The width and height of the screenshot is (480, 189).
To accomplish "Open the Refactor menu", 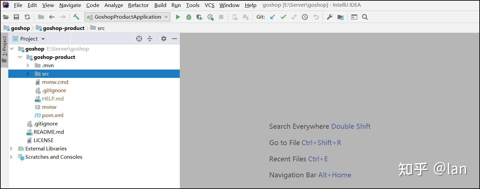I will [x=138, y=5].
